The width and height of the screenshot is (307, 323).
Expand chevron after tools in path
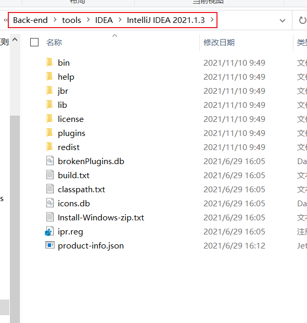click(88, 20)
